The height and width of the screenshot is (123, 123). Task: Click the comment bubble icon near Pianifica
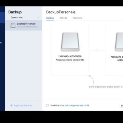(47, 106)
